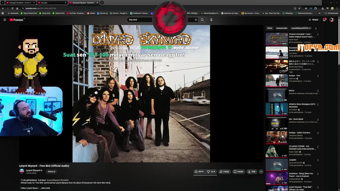Open the YouTube hamburger guide menu
Viewport: 340px width, 191px height.
tap(5, 20)
